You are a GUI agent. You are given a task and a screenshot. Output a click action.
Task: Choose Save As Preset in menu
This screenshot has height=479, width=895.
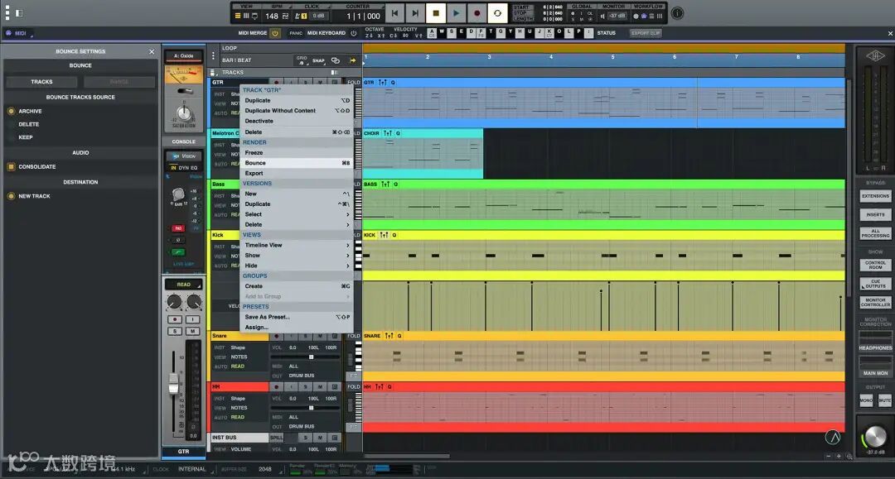tap(296, 317)
